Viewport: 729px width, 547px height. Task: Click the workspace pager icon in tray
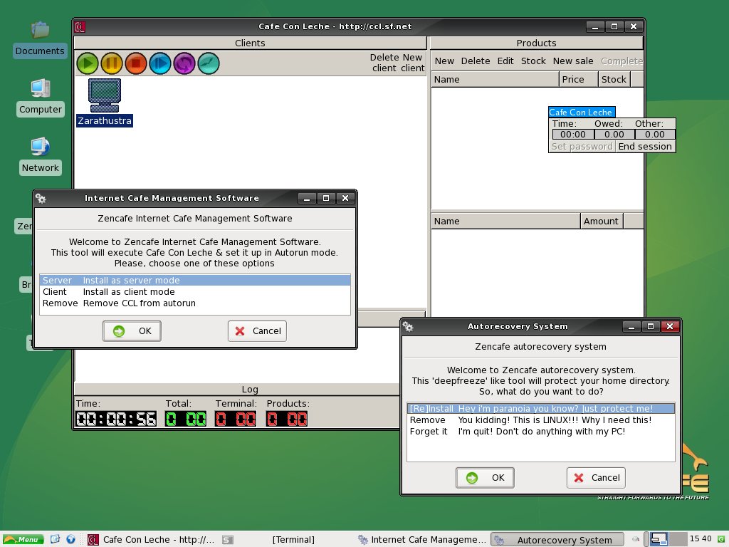[659, 539]
